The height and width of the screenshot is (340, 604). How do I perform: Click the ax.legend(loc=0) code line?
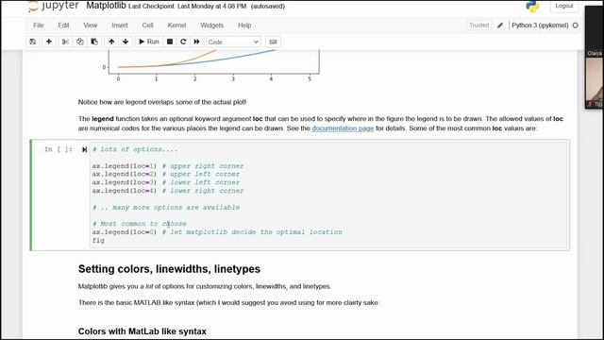[x=217, y=232]
